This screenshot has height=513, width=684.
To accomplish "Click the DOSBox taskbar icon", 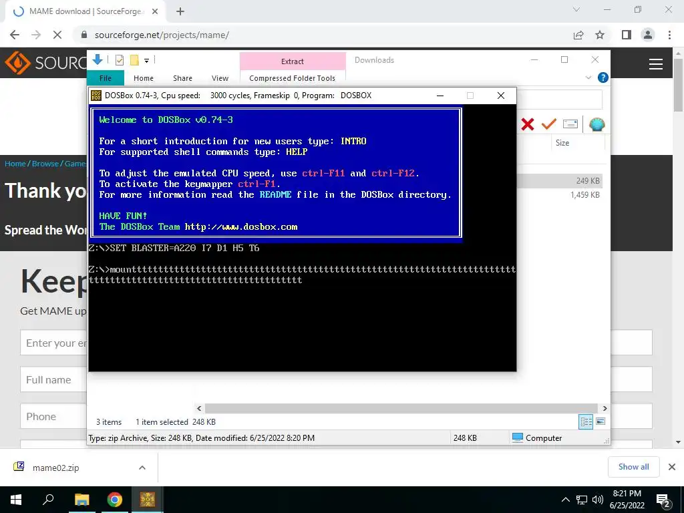I will 148,500.
